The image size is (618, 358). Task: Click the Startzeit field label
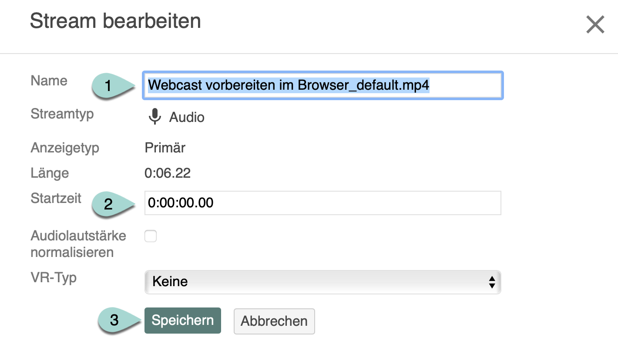pos(56,198)
